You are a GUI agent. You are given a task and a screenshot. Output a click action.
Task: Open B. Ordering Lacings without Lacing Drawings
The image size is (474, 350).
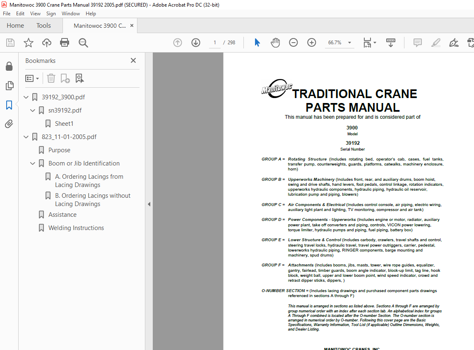click(x=92, y=200)
